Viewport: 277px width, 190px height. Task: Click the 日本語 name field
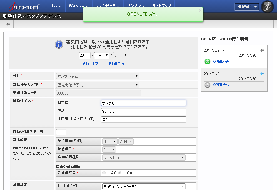pyautogui.click(x=144, y=103)
